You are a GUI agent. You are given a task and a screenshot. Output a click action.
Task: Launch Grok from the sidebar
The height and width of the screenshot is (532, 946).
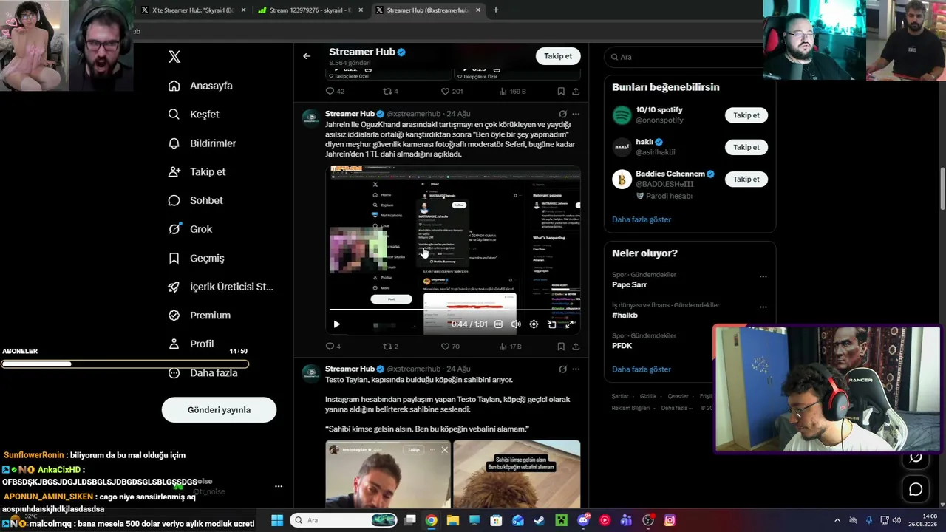coord(191,229)
